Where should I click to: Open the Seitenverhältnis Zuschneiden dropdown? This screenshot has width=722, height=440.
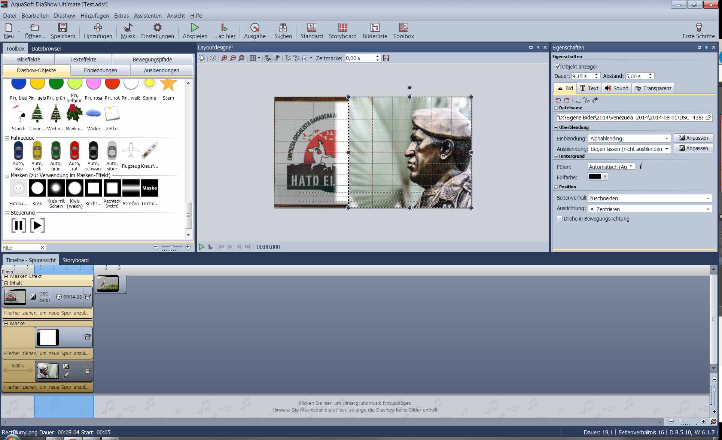pos(707,198)
